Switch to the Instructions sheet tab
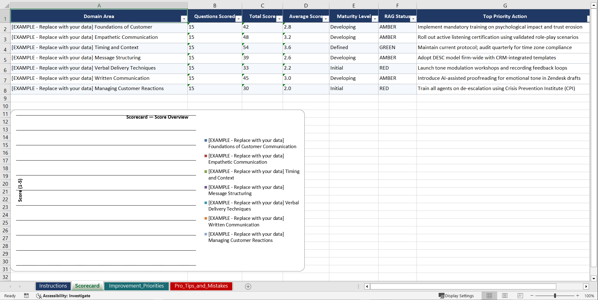598x300 pixels. point(53,286)
